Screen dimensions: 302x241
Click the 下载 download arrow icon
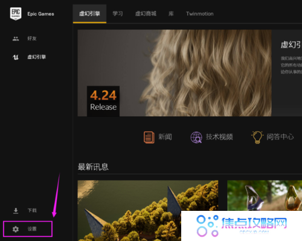(x=16, y=210)
